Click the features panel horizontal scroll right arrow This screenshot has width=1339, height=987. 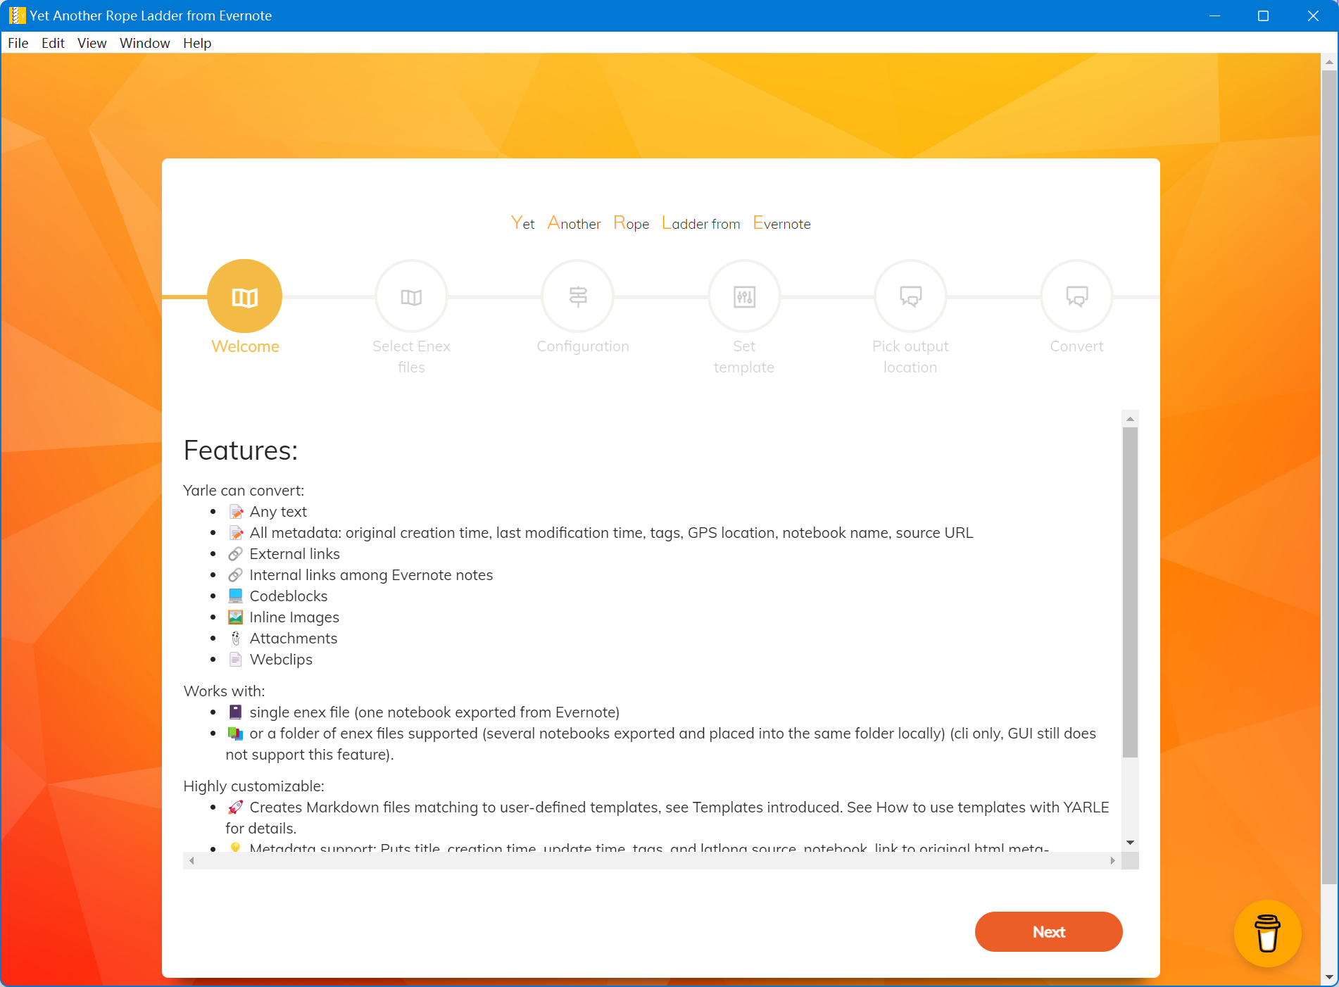pos(1112,860)
